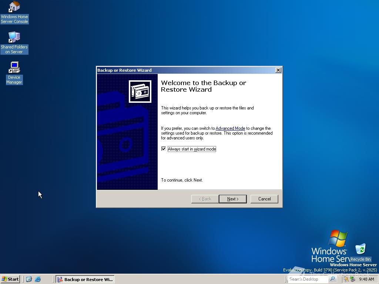The image size is (379, 284).
Task: Click the Cancel button
Action: (264, 199)
